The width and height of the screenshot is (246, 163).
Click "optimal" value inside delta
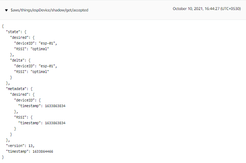(x=40, y=72)
